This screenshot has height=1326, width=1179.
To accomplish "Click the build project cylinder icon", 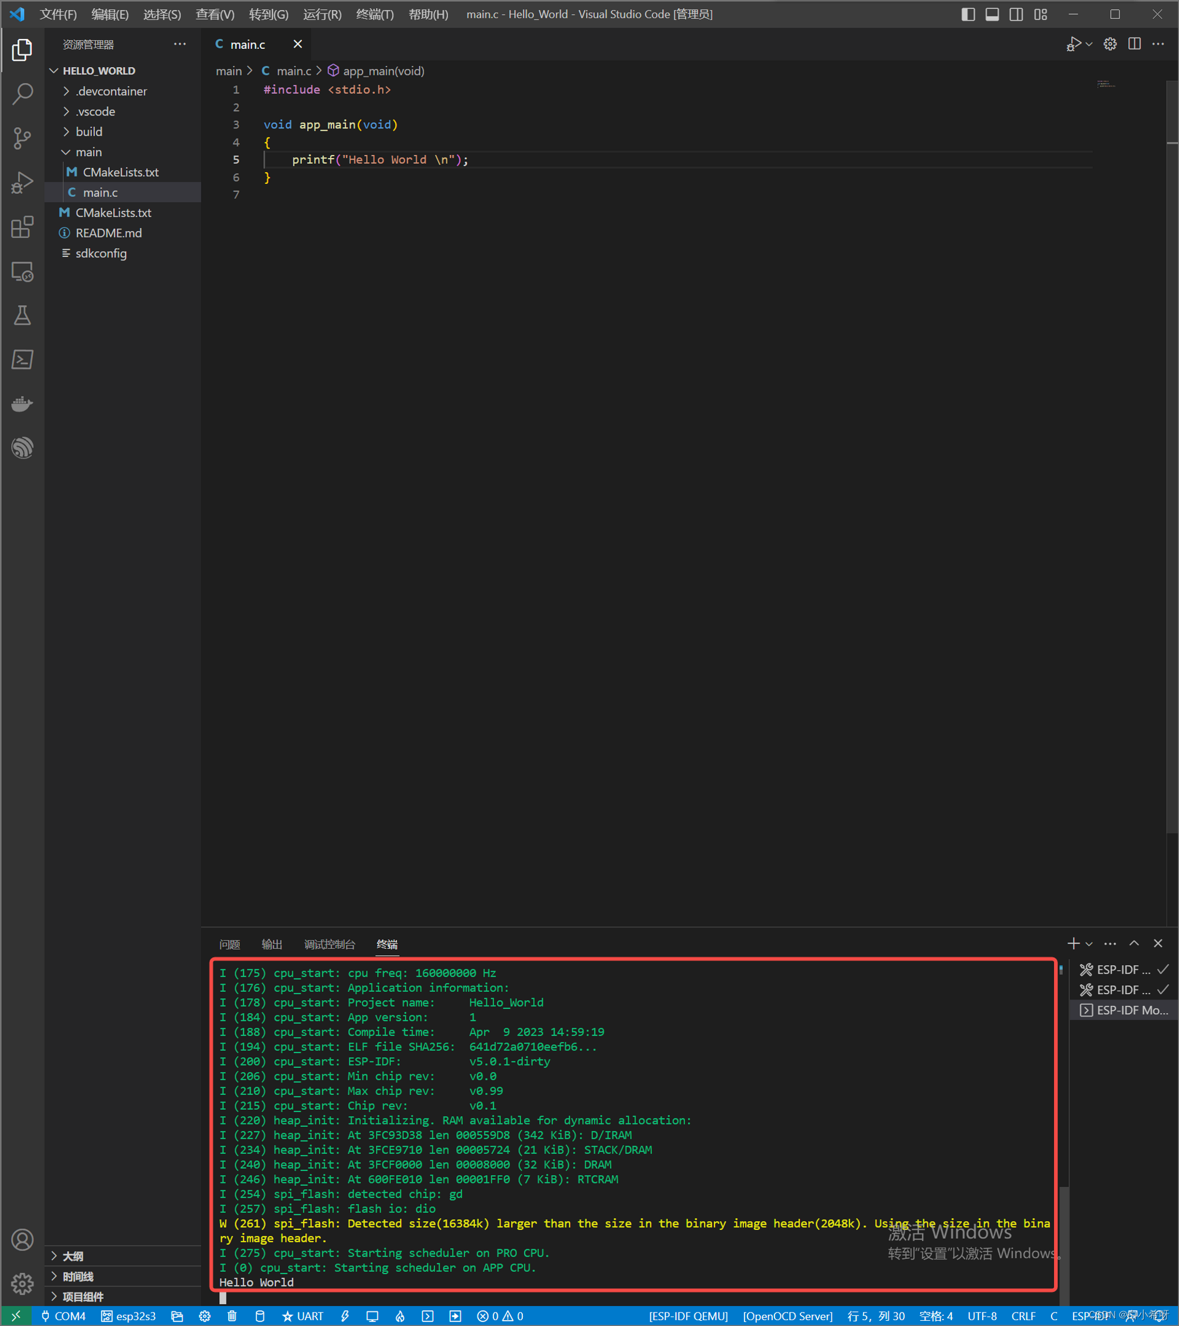I will (x=259, y=1315).
